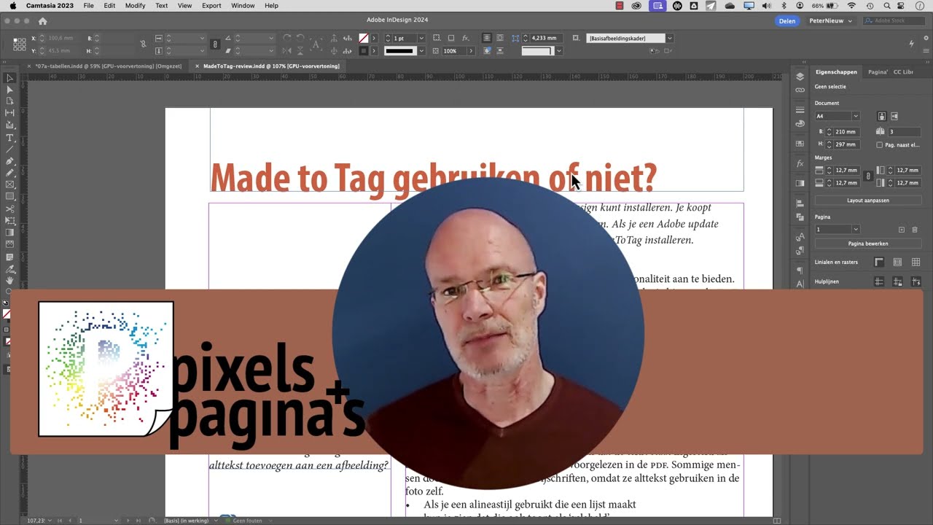This screenshot has width=933, height=525.
Task: Click the Home icon in InDesign
Action: (x=42, y=21)
